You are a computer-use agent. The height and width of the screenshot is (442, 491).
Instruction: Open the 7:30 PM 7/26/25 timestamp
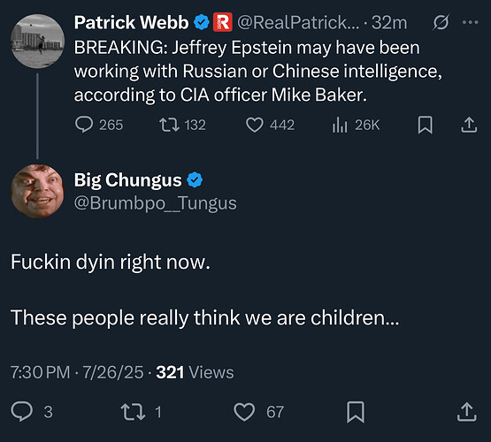coord(77,372)
